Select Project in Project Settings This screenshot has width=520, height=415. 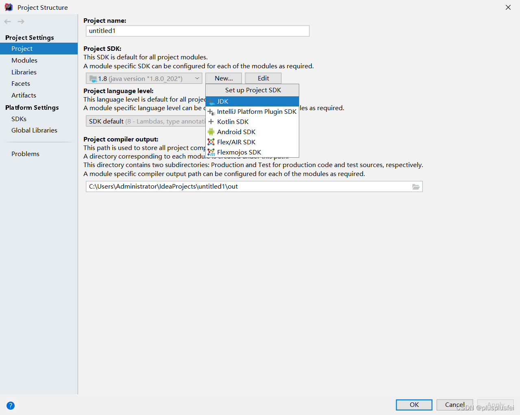pos(39,48)
